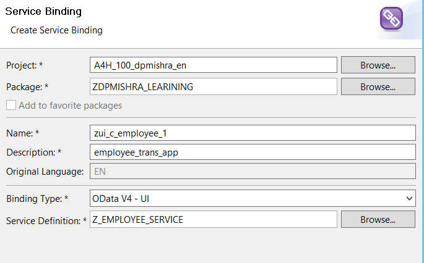Focus the Project field A4H_100_dpmishra_en
The image size is (424, 263).
[214, 65]
